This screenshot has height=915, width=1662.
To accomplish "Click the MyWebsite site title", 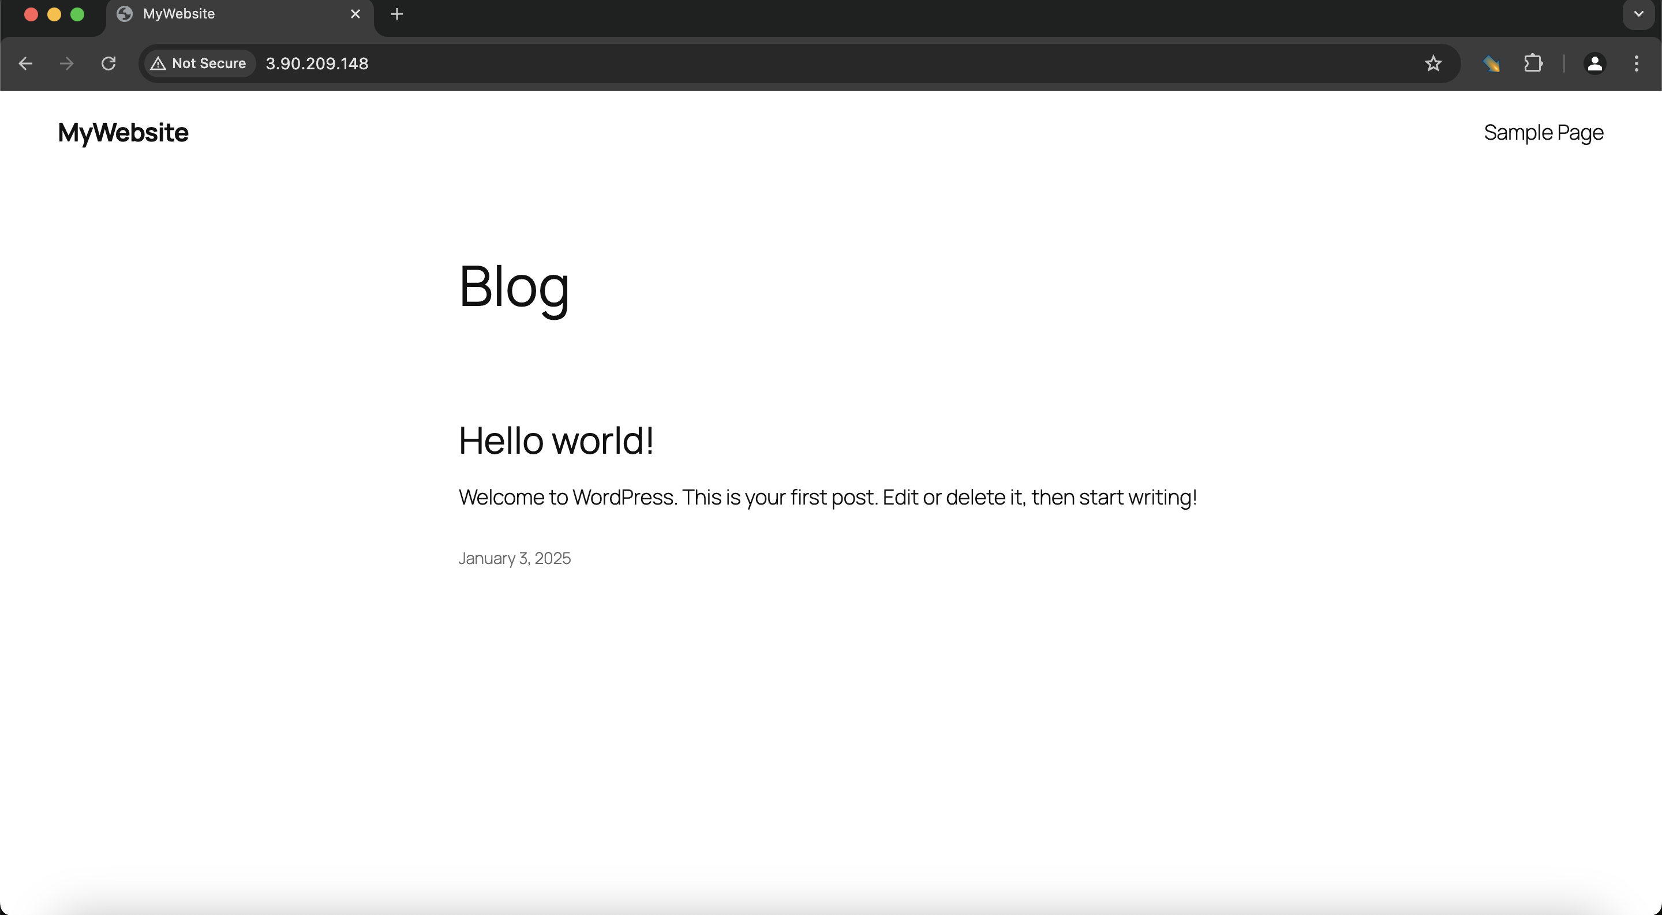I will (x=123, y=132).
